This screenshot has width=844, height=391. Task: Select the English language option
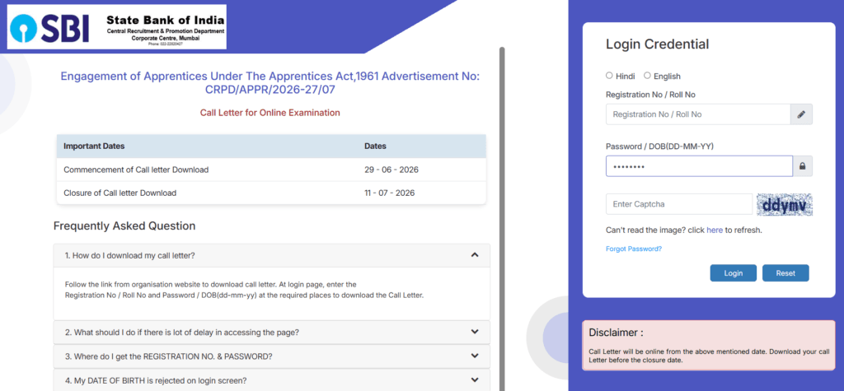(647, 76)
